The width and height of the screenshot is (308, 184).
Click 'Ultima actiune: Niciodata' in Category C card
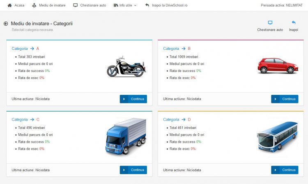[x=31, y=170]
